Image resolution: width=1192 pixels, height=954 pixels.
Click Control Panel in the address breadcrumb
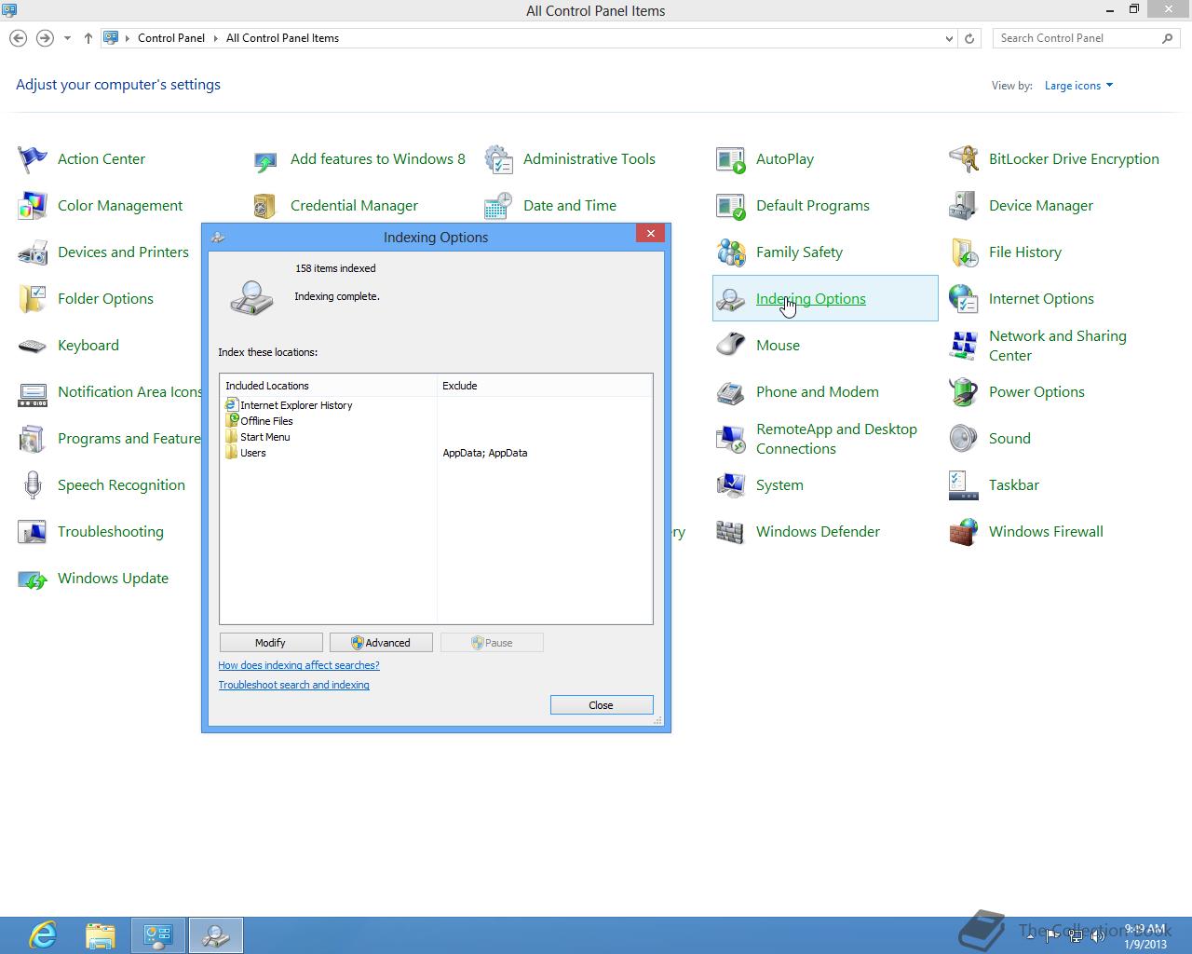coord(171,38)
